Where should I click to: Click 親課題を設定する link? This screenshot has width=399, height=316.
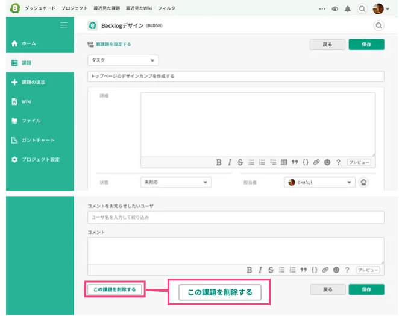coord(113,44)
